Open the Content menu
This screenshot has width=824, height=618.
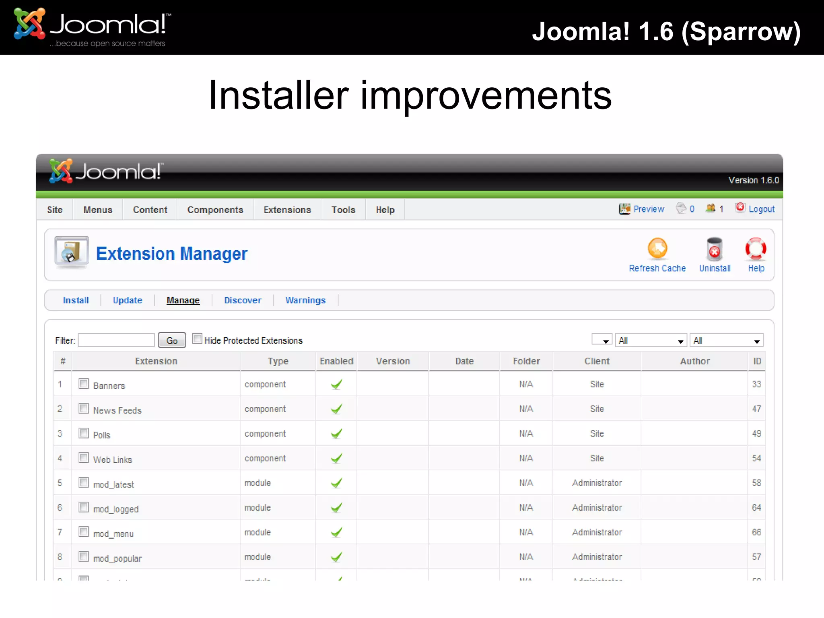(x=150, y=210)
